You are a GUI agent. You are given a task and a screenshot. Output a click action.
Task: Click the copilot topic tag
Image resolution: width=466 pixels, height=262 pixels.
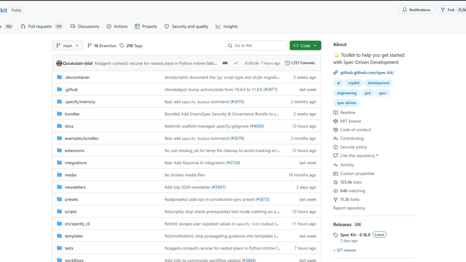tap(354, 83)
